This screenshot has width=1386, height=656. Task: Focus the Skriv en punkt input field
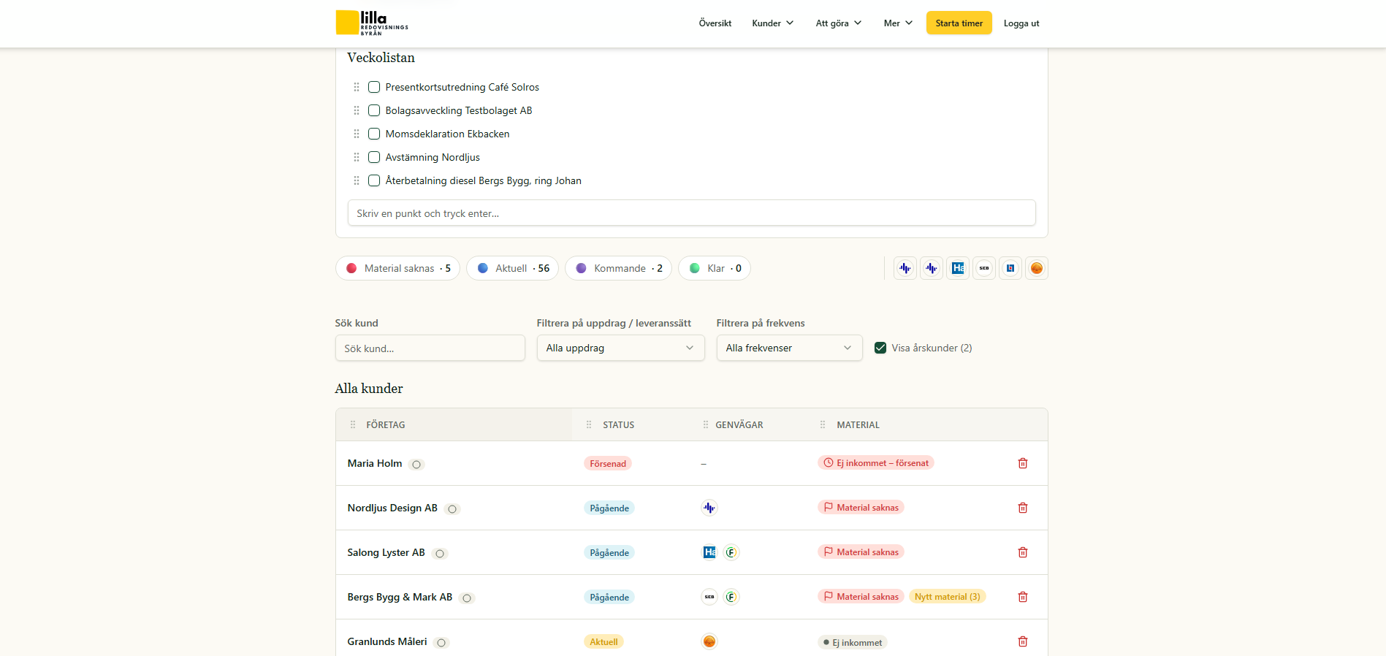[692, 213]
